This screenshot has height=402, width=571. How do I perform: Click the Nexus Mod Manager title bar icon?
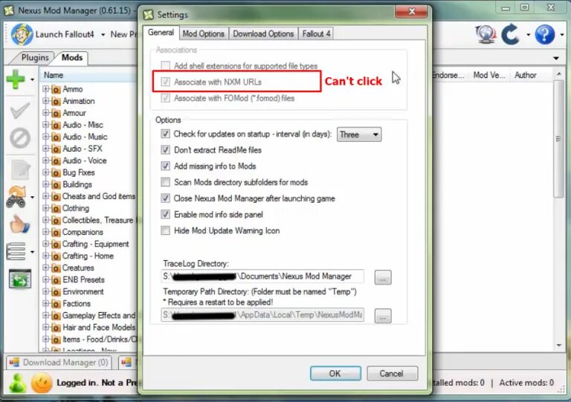click(9, 10)
